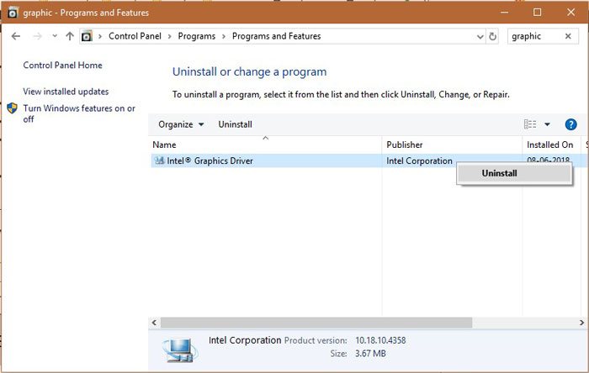Go back using the back arrow
The image size is (589, 373).
click(x=16, y=36)
